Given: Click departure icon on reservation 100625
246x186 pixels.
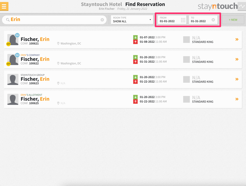Looking at the screenshot, I should click(135, 101).
